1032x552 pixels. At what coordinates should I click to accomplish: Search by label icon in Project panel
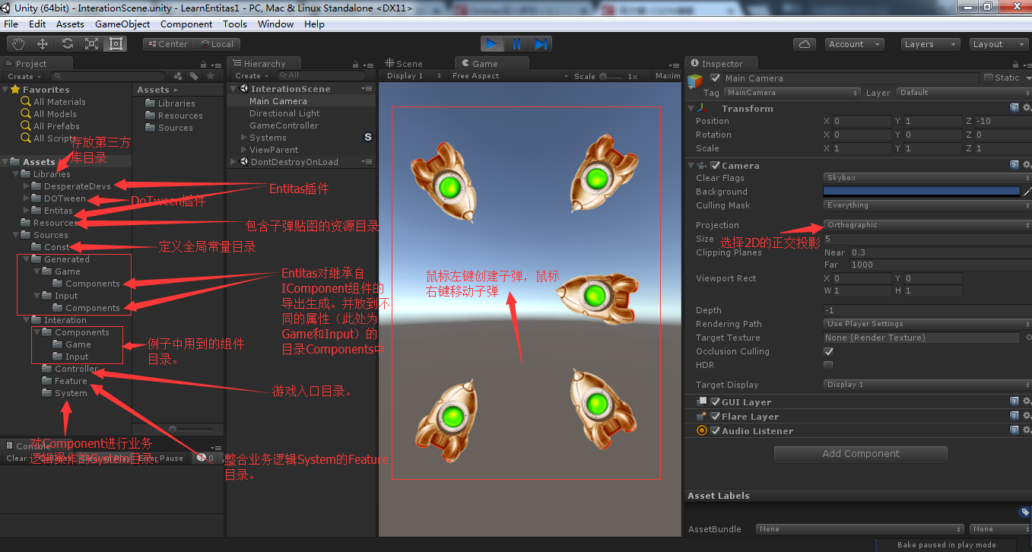tap(195, 76)
